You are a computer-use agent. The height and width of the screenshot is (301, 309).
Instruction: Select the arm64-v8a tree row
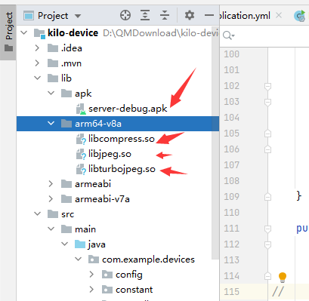point(118,124)
